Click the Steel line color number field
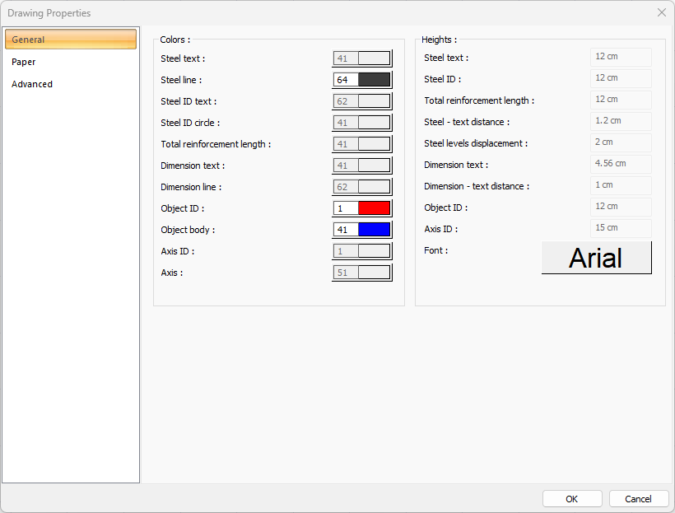 [x=346, y=80]
